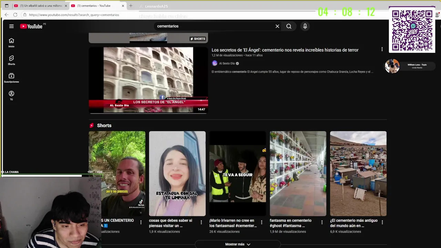Click the A LA CHAMA progress bar
The width and height of the screenshot is (441, 248).
pos(52,175)
